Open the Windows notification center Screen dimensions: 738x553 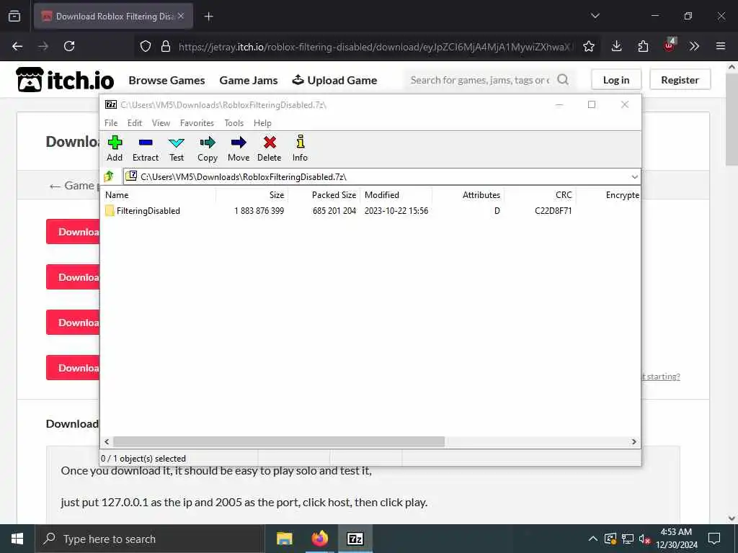[714, 539]
